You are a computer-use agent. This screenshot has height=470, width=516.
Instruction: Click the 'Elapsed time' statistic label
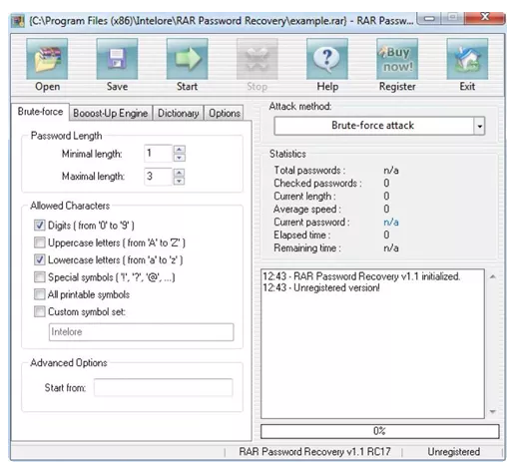(x=301, y=235)
